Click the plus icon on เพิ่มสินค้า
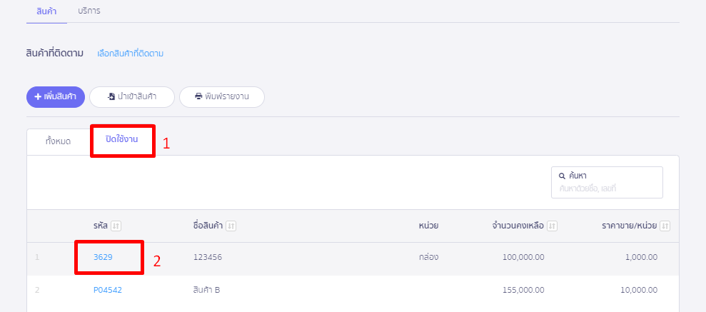 [x=37, y=96]
